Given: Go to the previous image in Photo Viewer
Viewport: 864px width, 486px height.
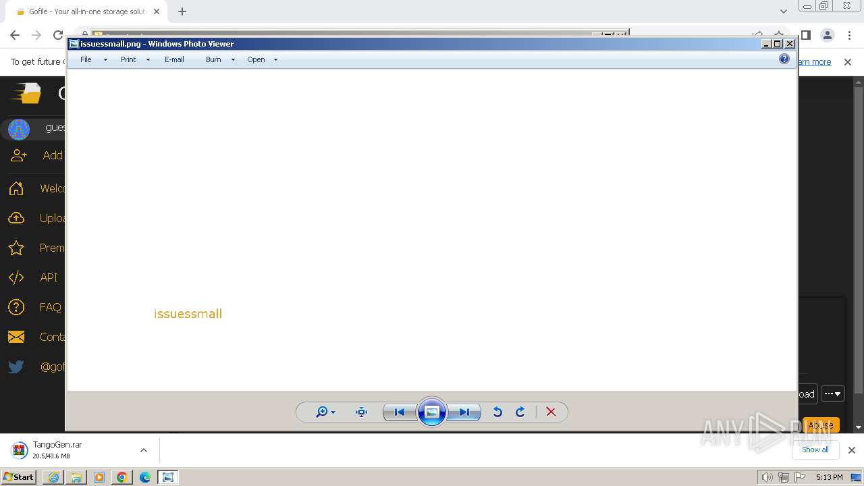Looking at the screenshot, I should coord(400,412).
